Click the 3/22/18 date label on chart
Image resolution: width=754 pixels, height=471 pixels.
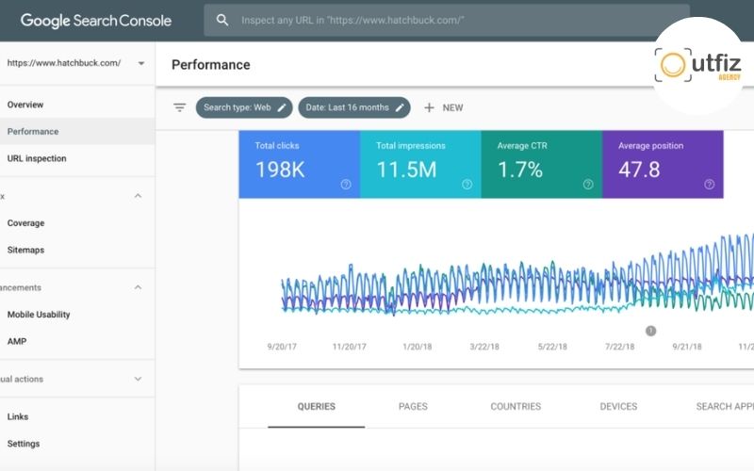click(x=484, y=347)
